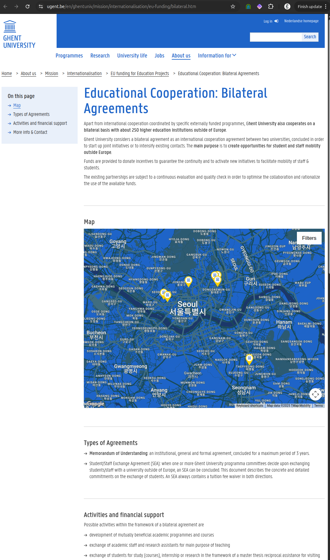Open the map Filters button
330x560 pixels.
click(x=309, y=238)
